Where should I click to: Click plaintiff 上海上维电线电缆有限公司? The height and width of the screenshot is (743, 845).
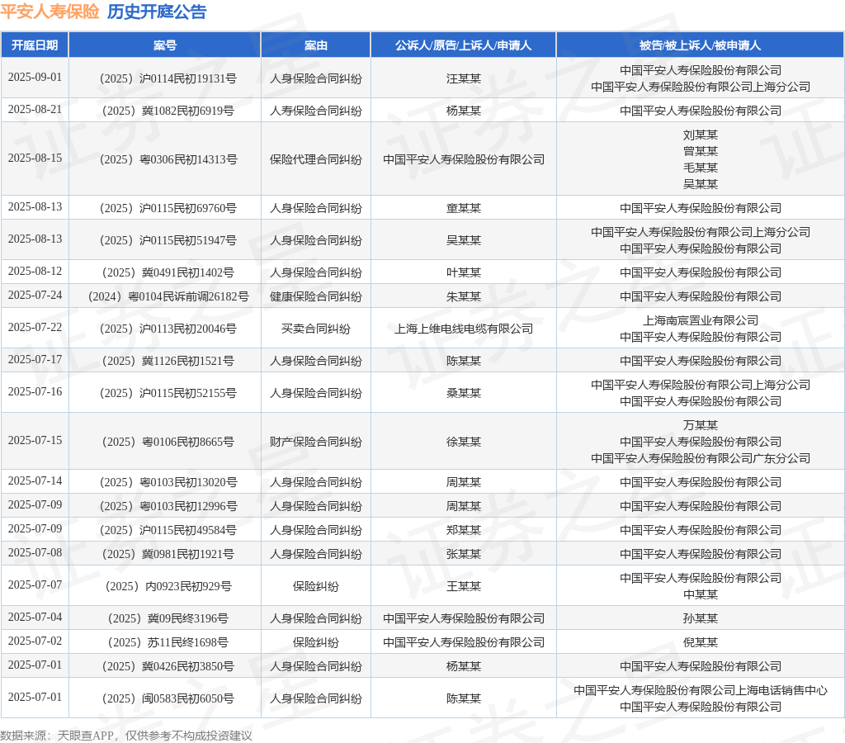coord(464,329)
